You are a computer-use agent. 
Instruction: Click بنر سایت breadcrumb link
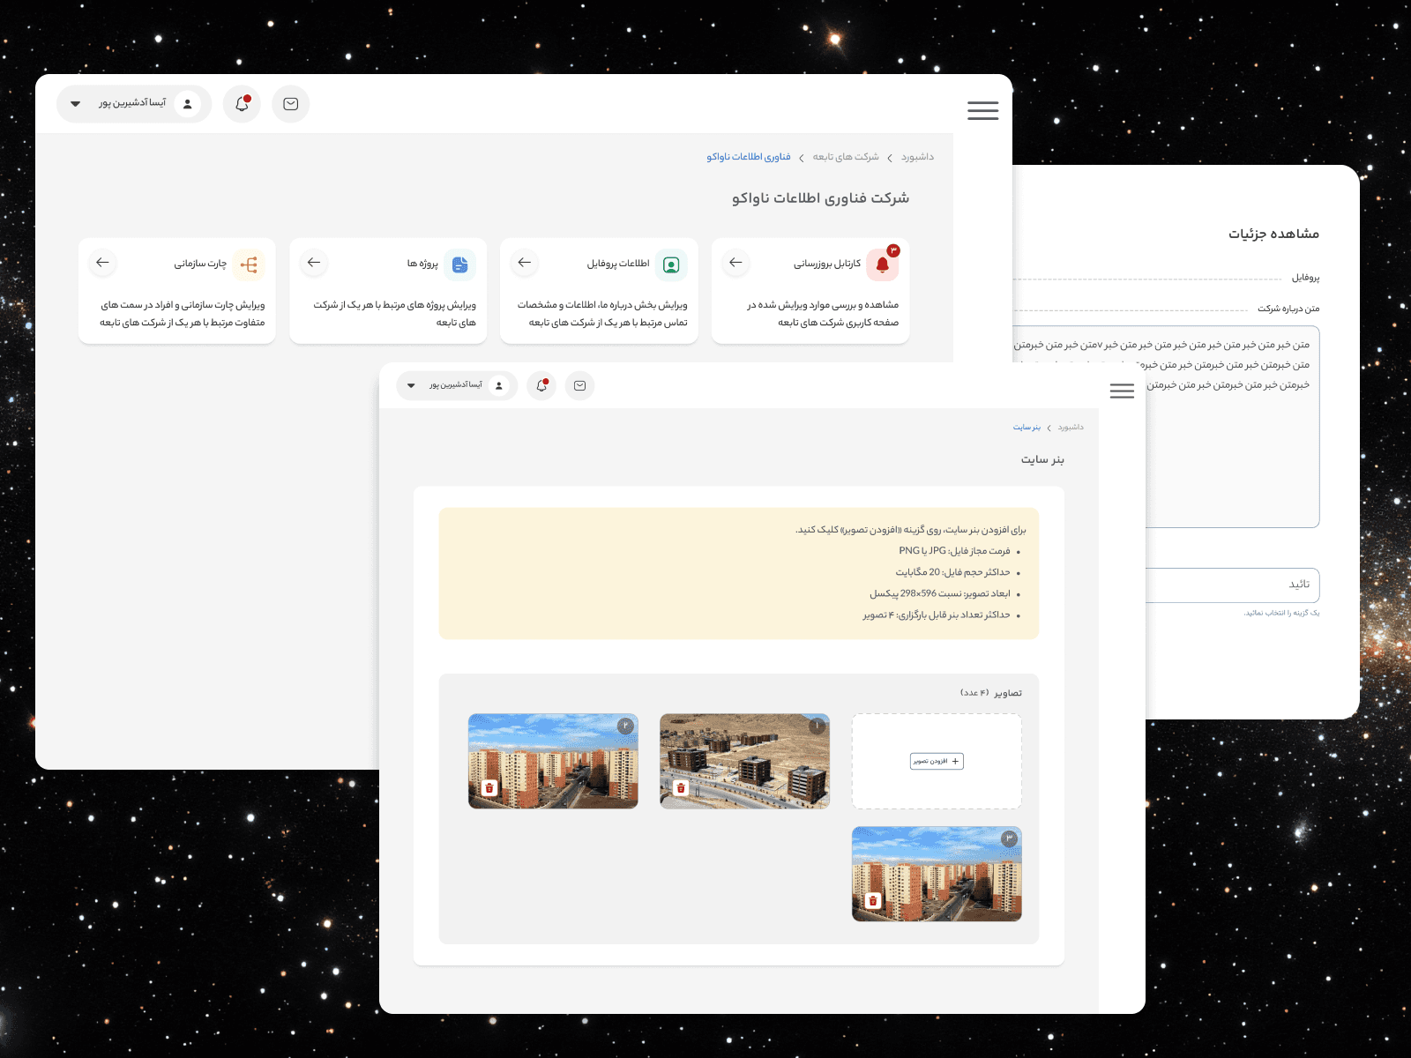[1027, 428]
